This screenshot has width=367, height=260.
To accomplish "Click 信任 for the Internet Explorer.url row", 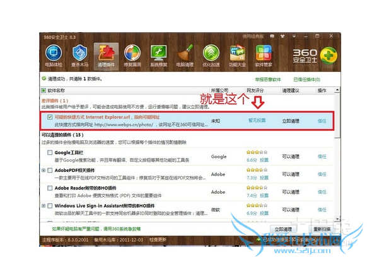I will coord(322,121).
